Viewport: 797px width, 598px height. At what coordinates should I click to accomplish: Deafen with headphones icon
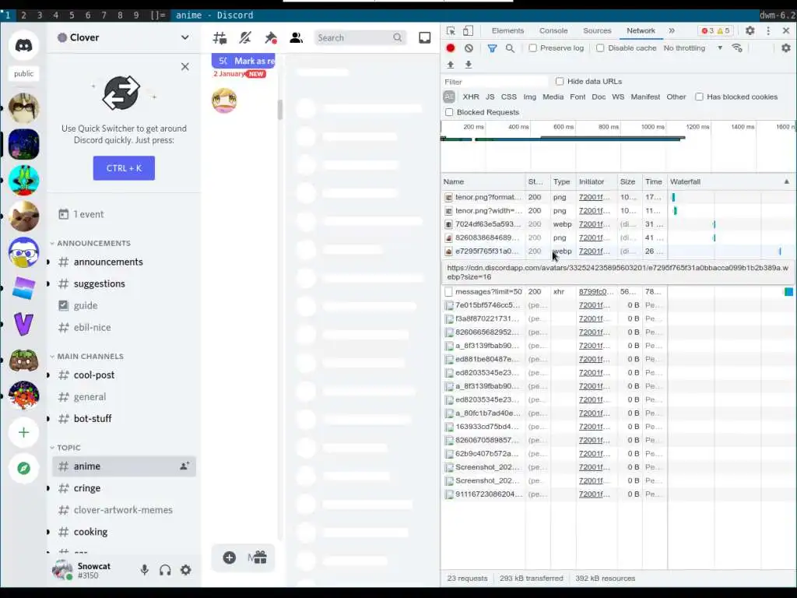tap(165, 570)
